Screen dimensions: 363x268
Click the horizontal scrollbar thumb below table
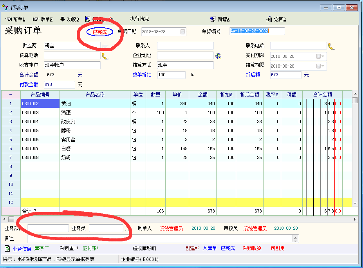[11, 220]
